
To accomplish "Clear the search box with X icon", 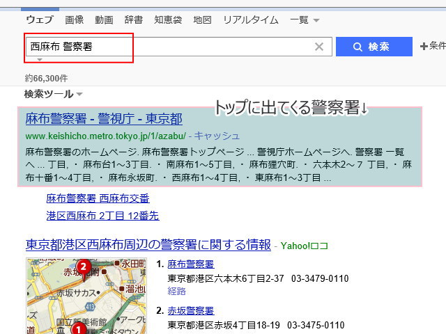I will (x=319, y=47).
